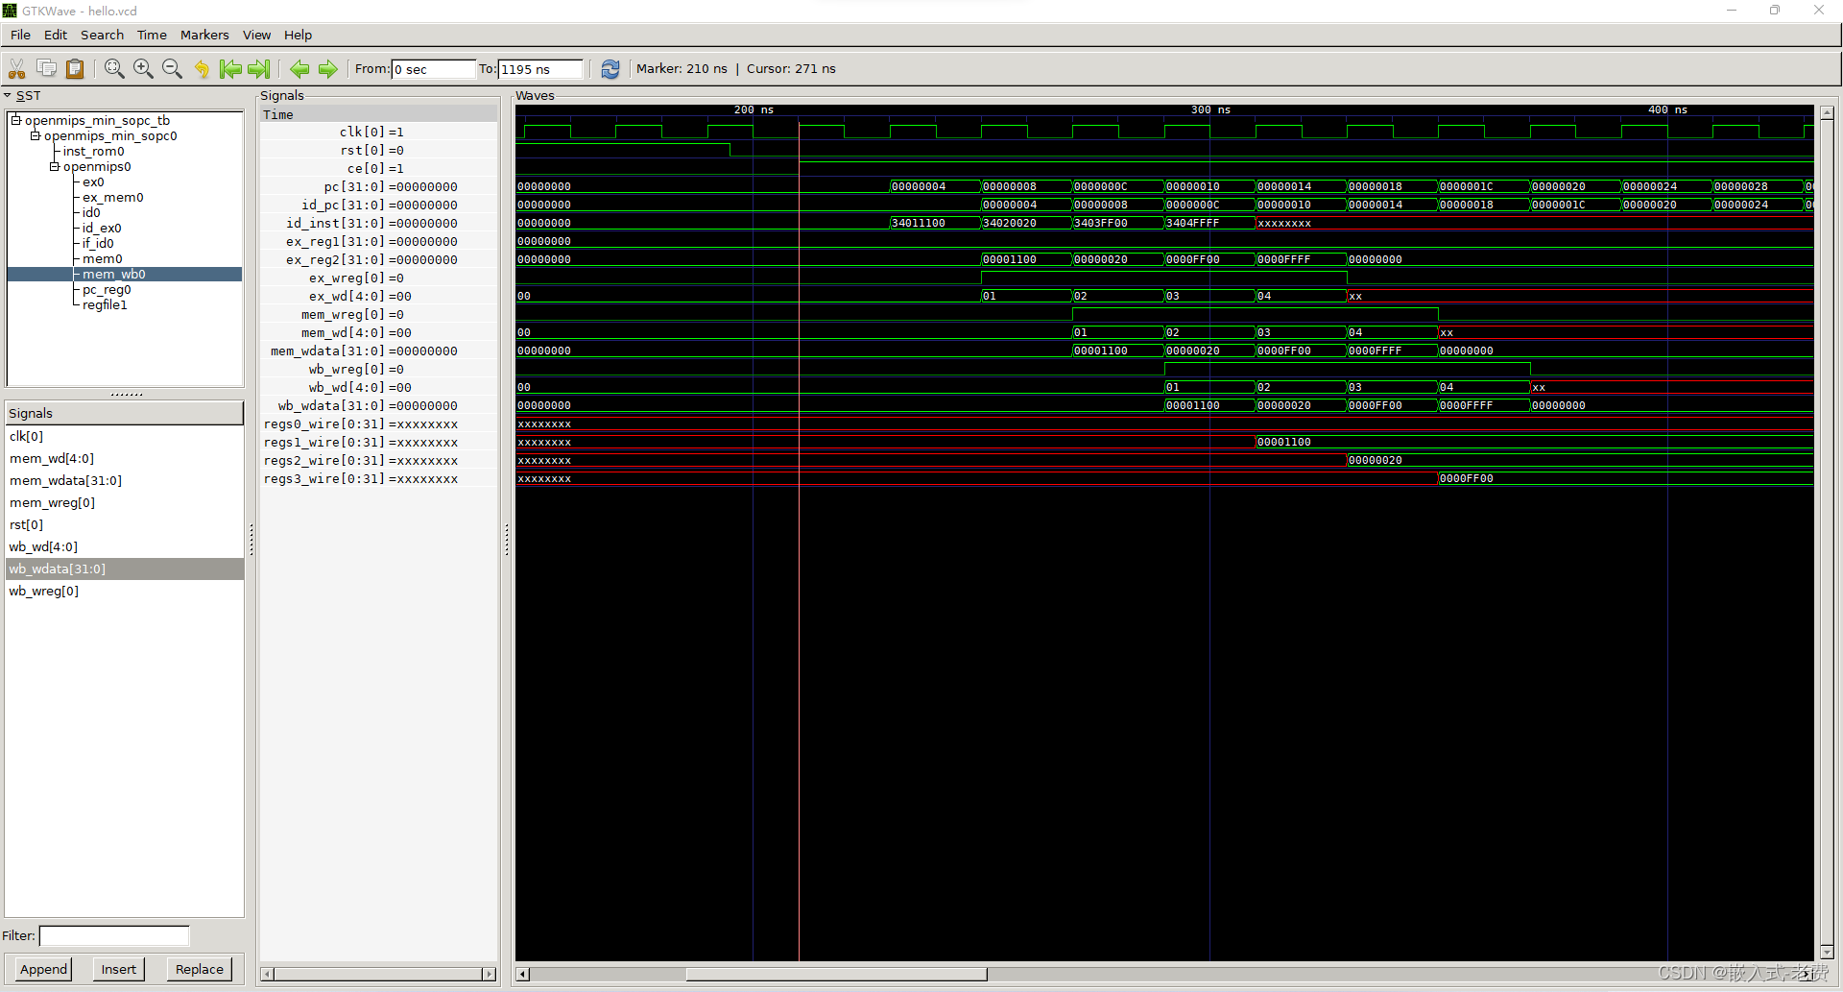The height and width of the screenshot is (992, 1843).
Task: Click the Cut traces scissors icon
Action: pos(17,68)
